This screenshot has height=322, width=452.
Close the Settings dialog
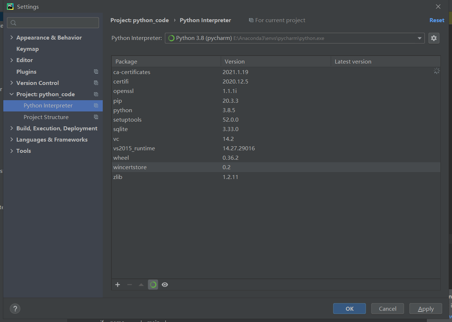(x=438, y=7)
